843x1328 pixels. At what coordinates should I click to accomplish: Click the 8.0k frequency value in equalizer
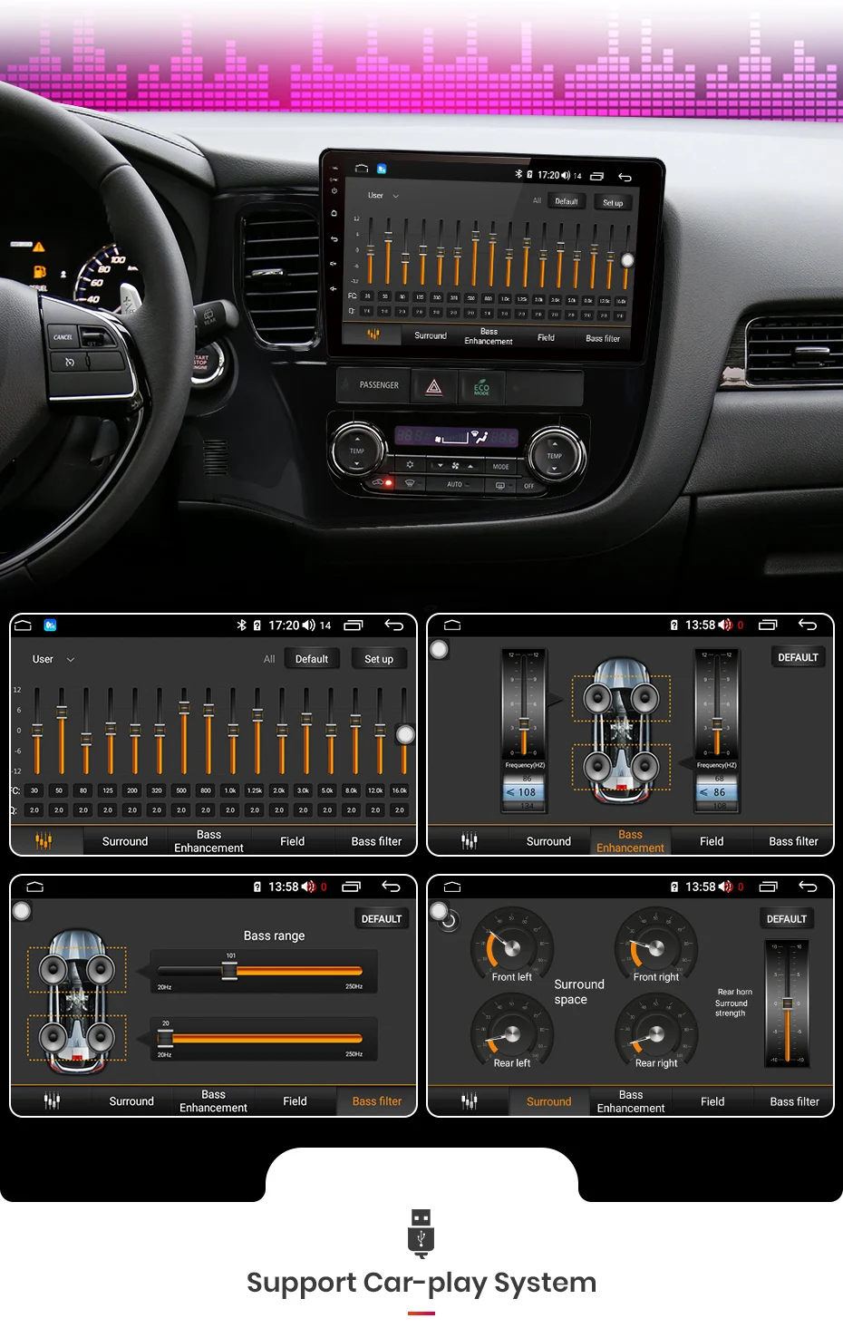click(x=352, y=790)
